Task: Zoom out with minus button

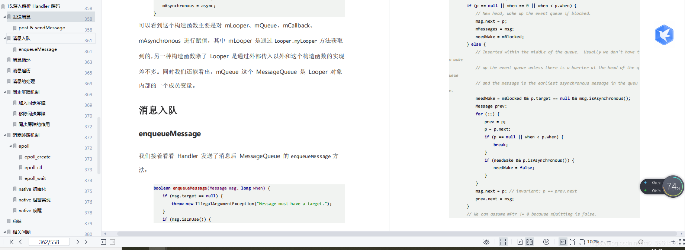Action: [609, 242]
